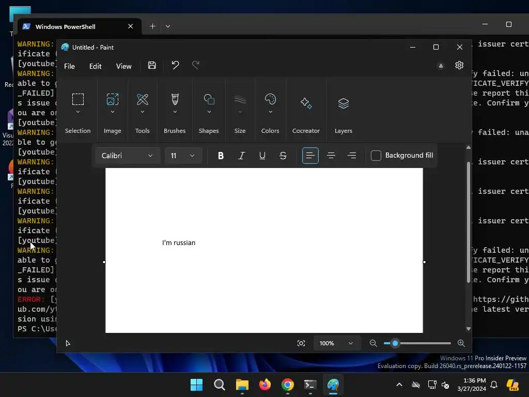Open the Paint app in the taskbar
529x397 pixels.
[x=333, y=385]
